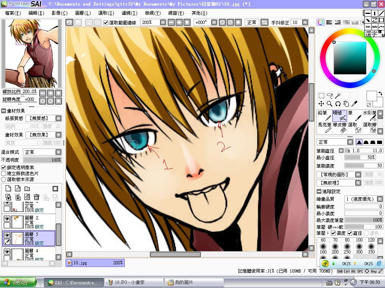Hide 圖層 5 using its eye icon

point(7,235)
